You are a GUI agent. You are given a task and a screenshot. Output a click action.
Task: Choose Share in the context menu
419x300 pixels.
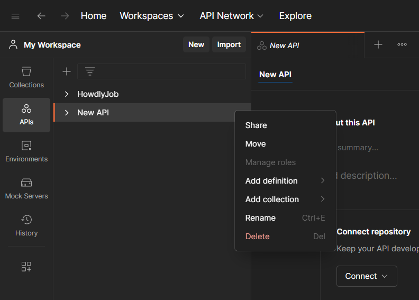point(285,125)
